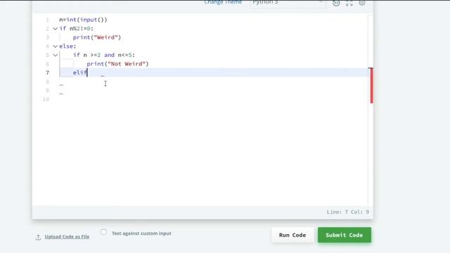Collapse the 'if n >=2' fold arrow

[56, 55]
